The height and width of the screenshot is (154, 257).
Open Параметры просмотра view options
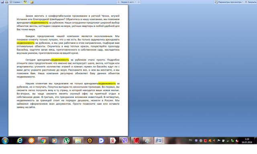point(229,2)
